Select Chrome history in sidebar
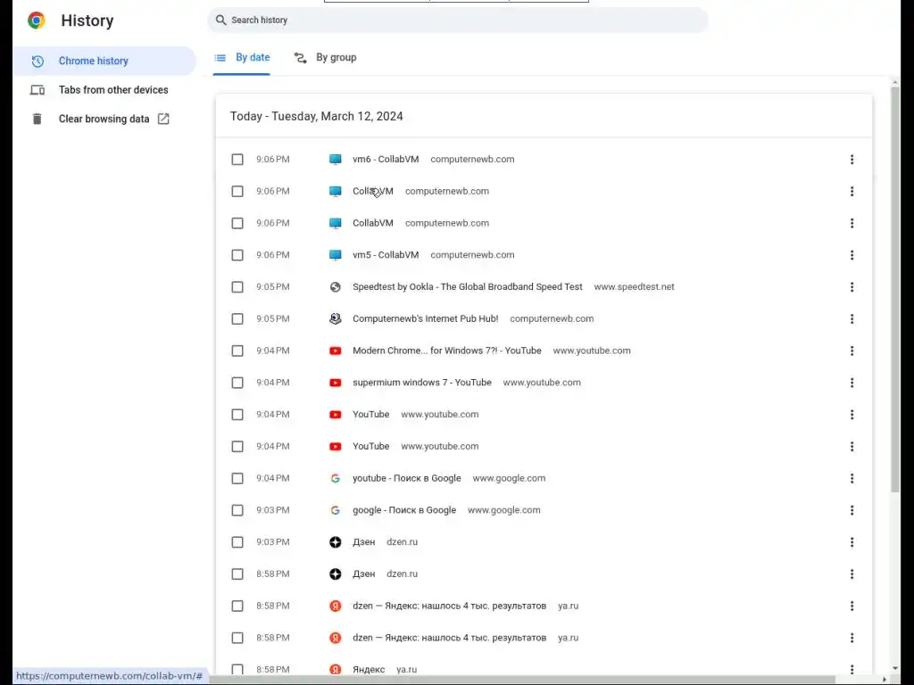 point(104,62)
